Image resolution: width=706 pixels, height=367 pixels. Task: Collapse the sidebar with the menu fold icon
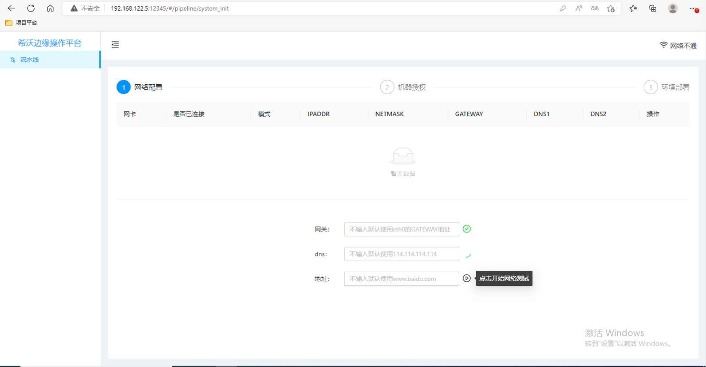tap(115, 44)
